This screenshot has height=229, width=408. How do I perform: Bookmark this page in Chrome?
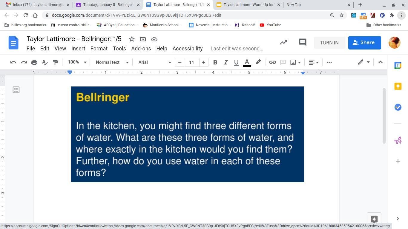coord(342,15)
